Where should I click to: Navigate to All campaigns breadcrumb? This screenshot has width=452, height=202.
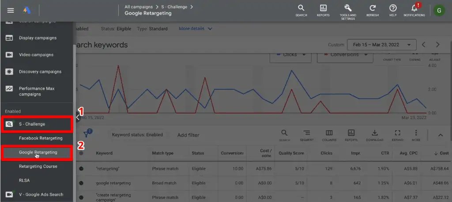[x=138, y=7]
